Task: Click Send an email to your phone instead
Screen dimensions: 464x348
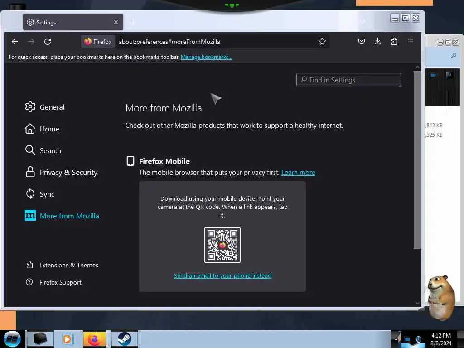Action: [222, 276]
